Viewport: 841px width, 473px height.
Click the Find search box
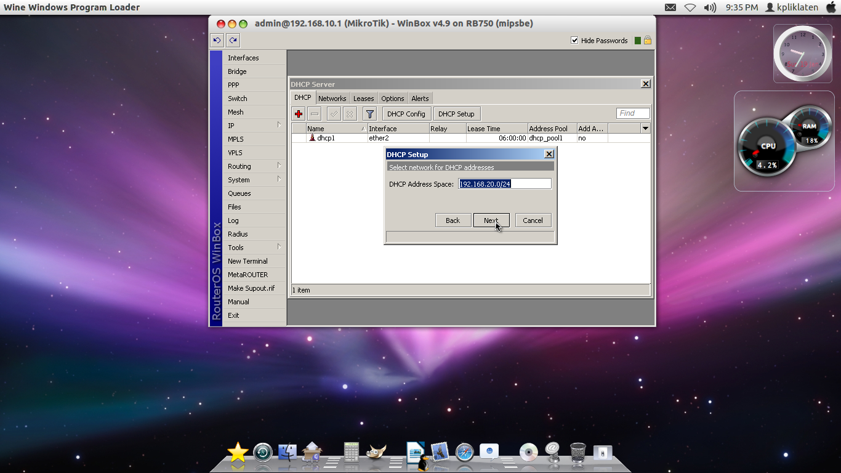(x=633, y=113)
